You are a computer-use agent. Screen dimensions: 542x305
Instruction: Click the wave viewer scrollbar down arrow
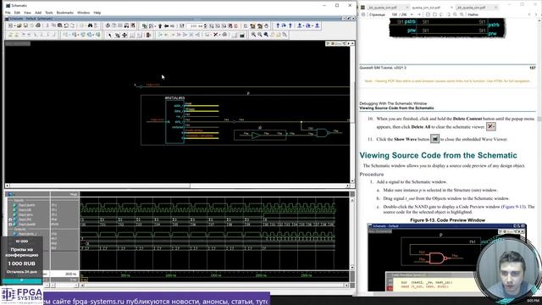[x=352, y=267]
